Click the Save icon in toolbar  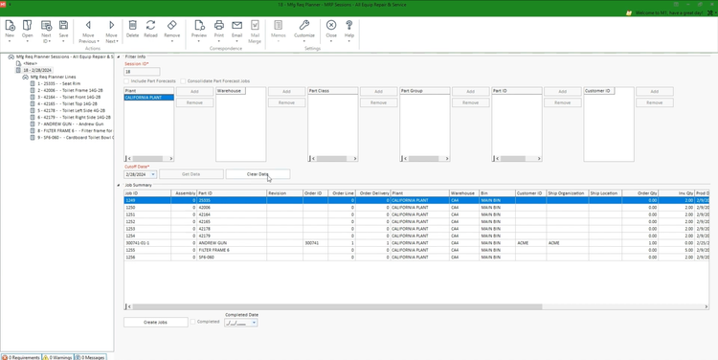click(63, 25)
